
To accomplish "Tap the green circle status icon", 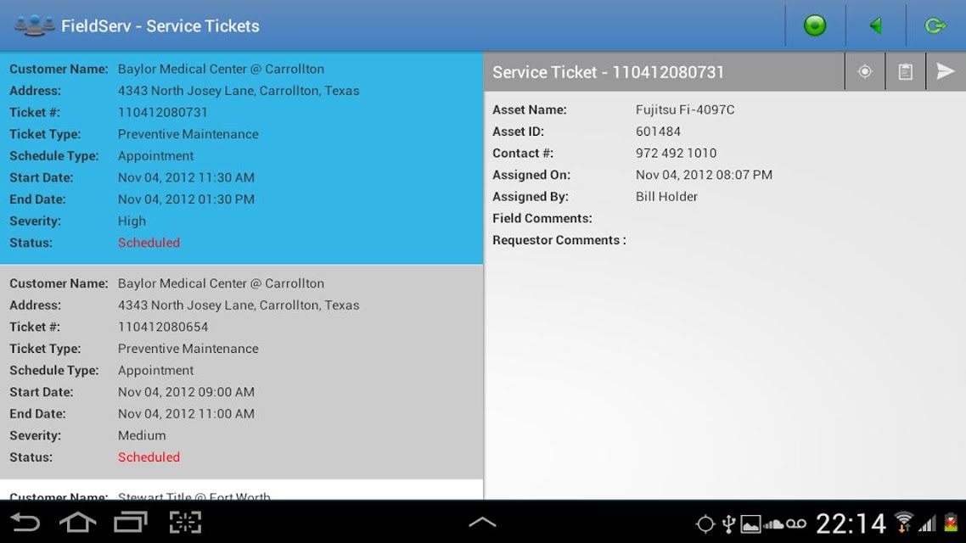I will 814,25.
